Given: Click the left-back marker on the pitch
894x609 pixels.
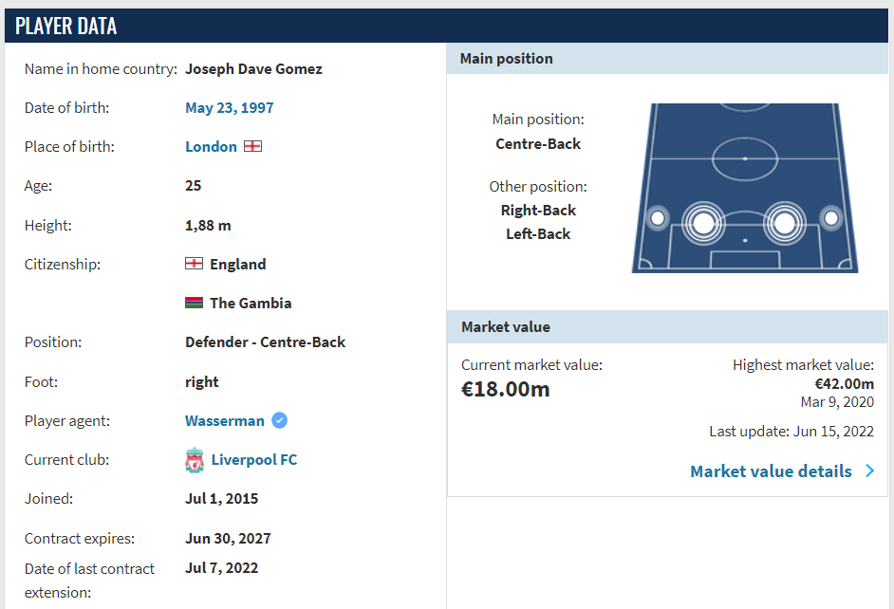Looking at the screenshot, I should pyautogui.click(x=657, y=218).
